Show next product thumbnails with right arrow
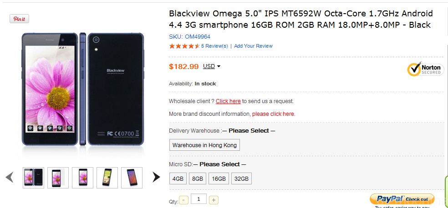The image size is (448, 208). coord(156,177)
